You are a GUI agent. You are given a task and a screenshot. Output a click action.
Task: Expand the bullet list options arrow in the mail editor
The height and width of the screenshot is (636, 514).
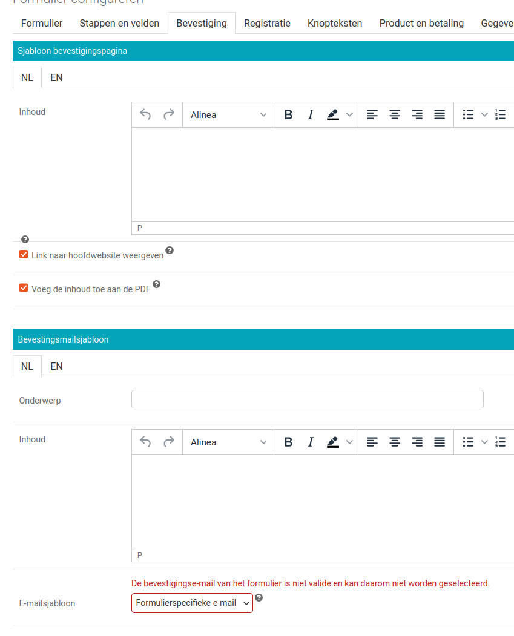click(x=483, y=442)
